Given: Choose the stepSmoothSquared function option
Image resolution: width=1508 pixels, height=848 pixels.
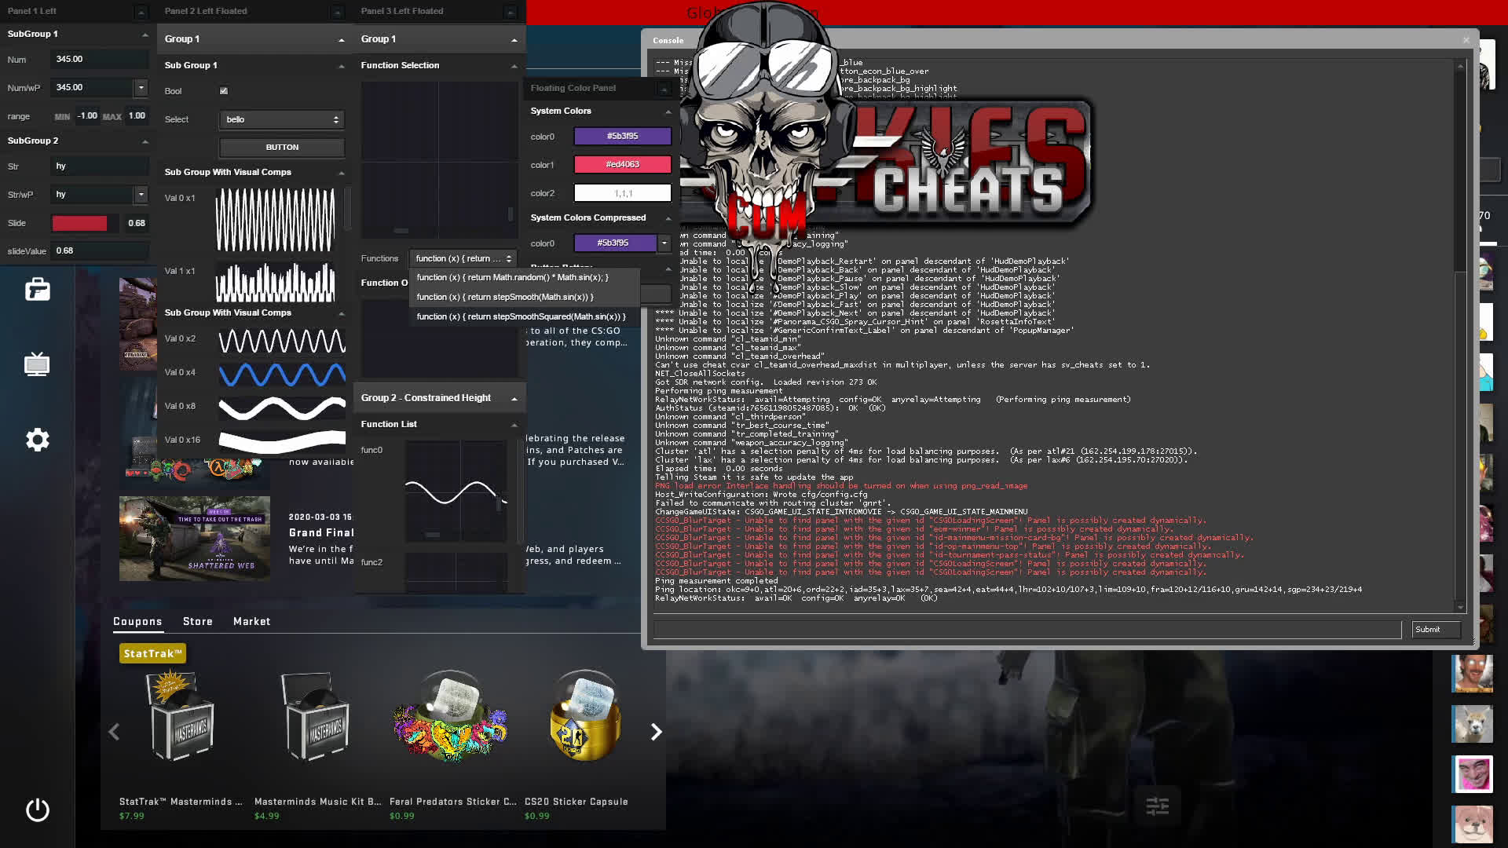Looking at the screenshot, I should pyautogui.click(x=524, y=316).
